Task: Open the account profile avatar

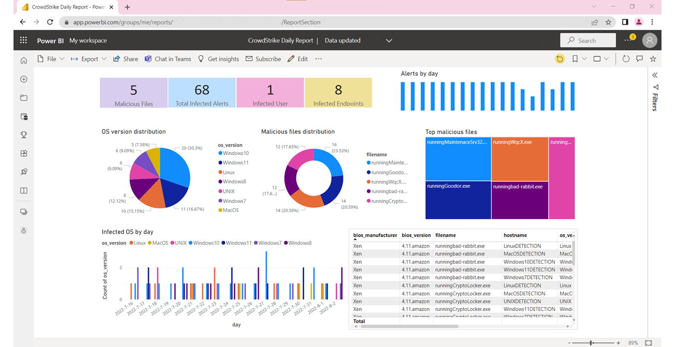Action: (x=649, y=40)
